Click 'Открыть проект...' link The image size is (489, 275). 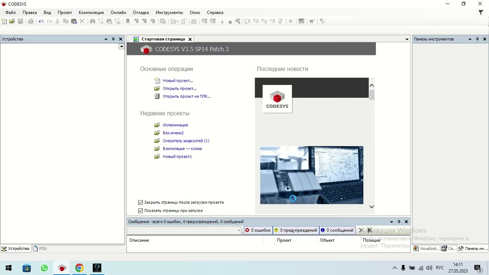click(180, 89)
